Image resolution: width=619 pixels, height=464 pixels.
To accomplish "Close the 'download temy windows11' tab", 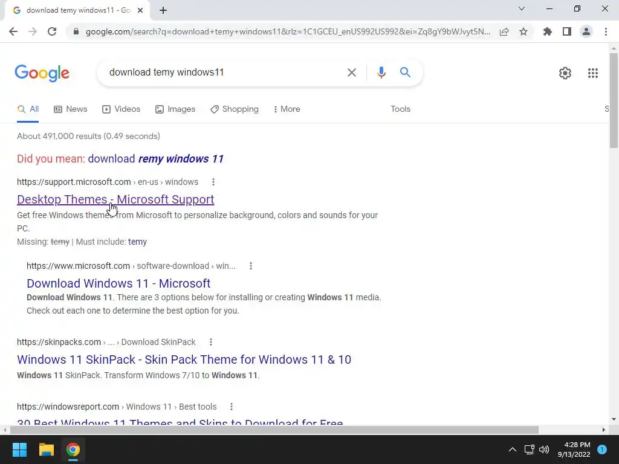I will (x=140, y=10).
